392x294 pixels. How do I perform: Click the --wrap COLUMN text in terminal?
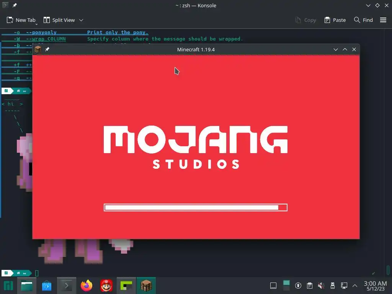[46, 39]
